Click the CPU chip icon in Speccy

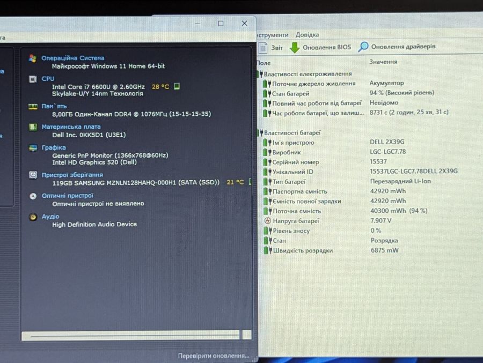coord(33,79)
